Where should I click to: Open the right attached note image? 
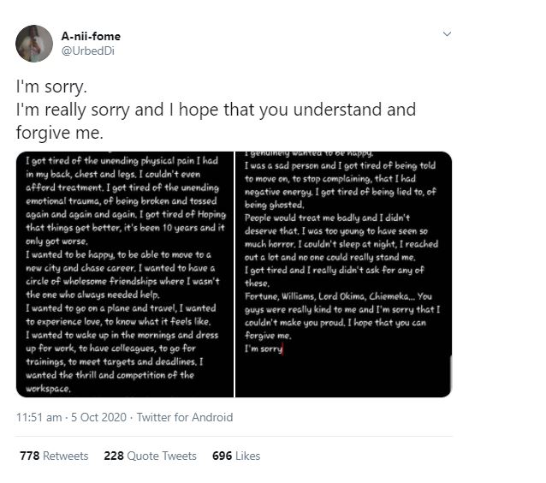343,274
